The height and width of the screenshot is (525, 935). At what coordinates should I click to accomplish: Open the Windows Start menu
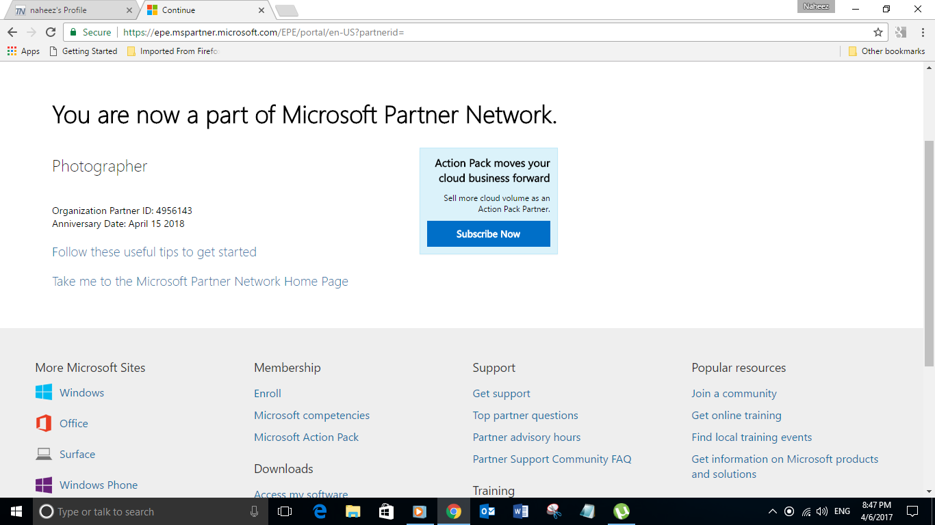coord(16,511)
